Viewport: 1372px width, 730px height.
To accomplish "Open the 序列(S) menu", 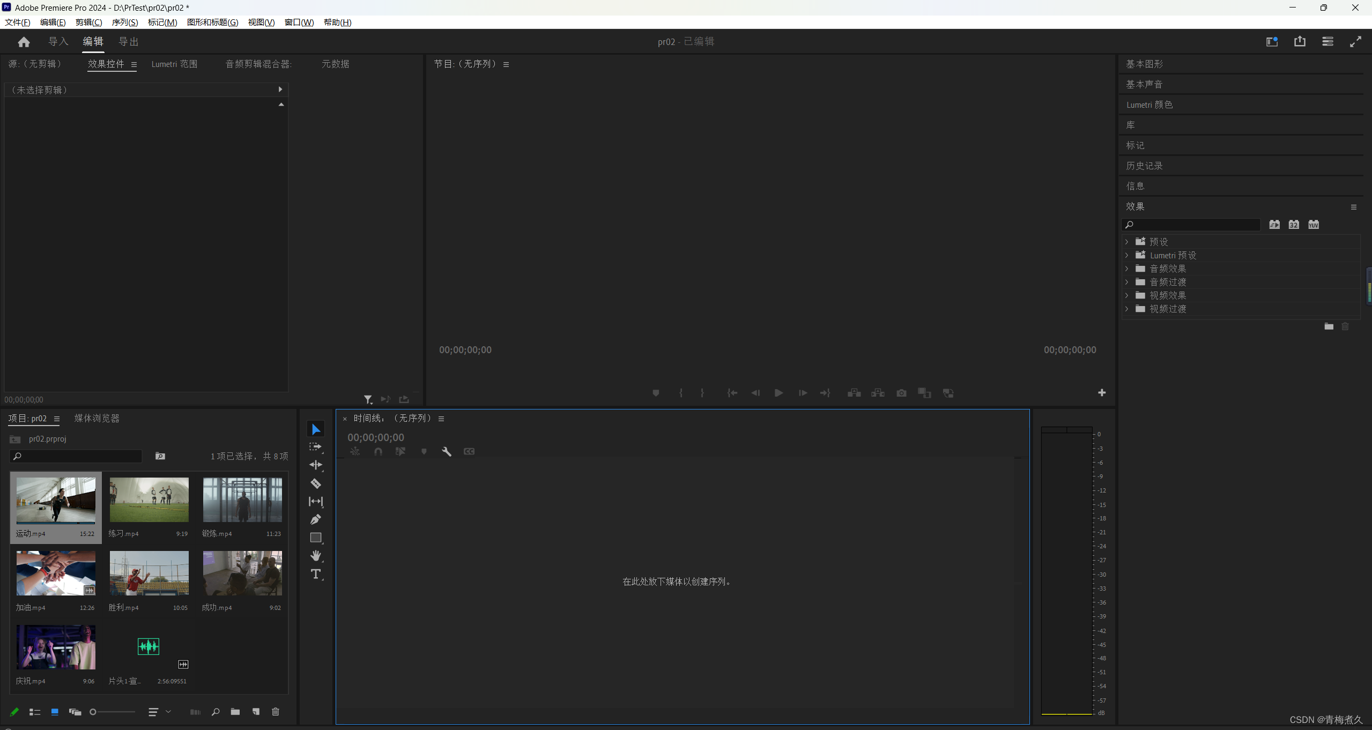I will tap(124, 22).
